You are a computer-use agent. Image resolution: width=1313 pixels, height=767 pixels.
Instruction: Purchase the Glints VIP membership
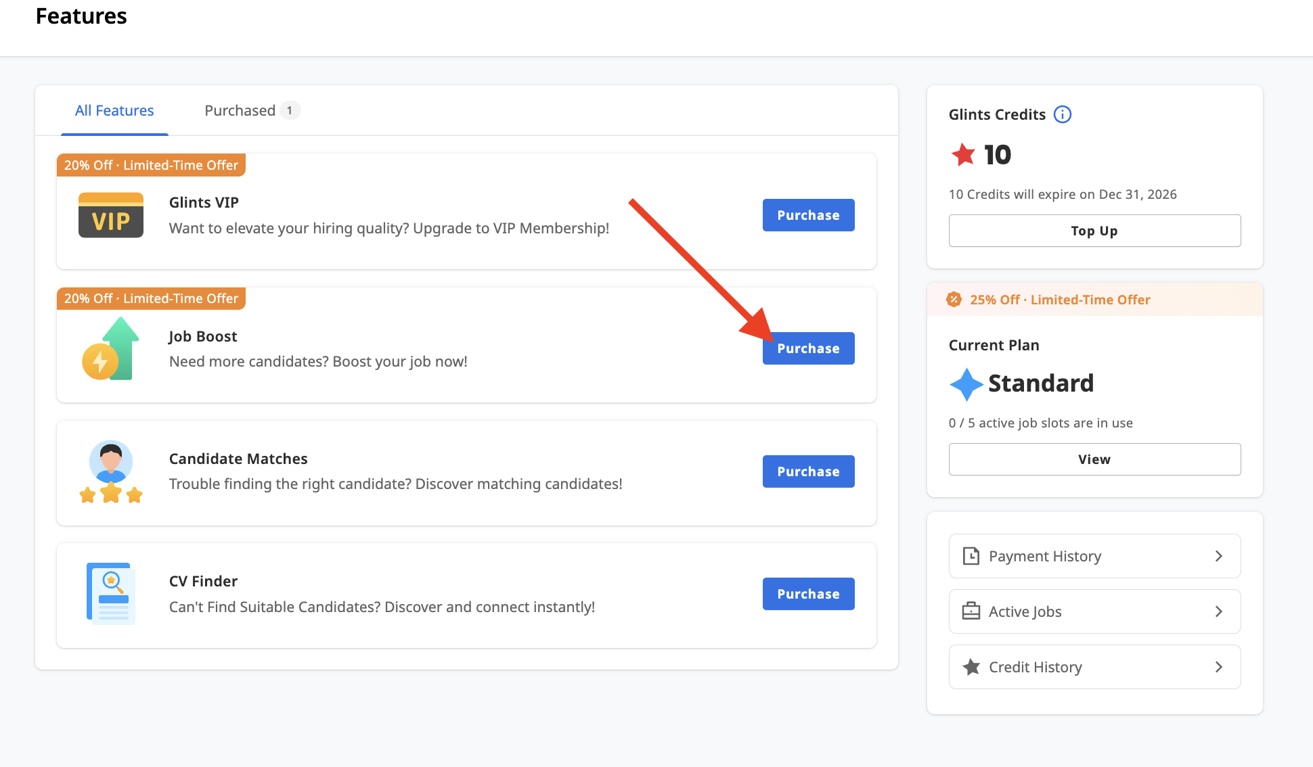(808, 215)
